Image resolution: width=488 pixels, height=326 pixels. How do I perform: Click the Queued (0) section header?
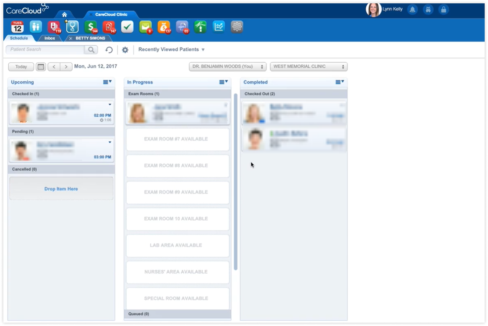point(178,314)
